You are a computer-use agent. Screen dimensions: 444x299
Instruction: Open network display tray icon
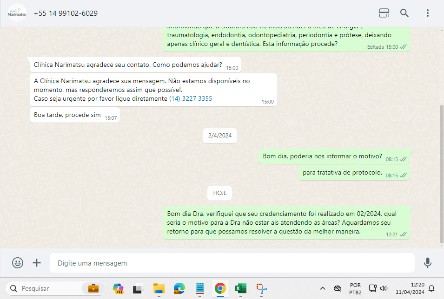[x=373, y=288]
